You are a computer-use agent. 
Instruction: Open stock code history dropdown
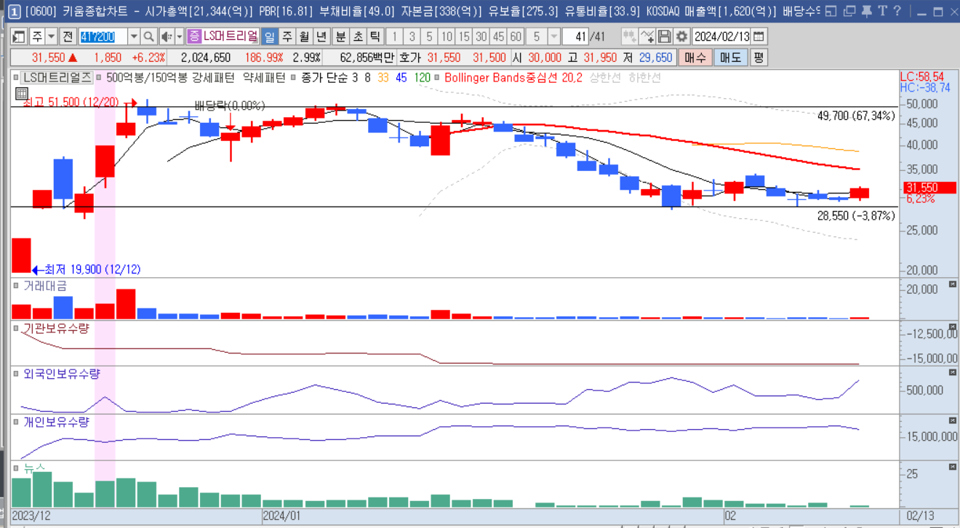pyautogui.click(x=134, y=36)
